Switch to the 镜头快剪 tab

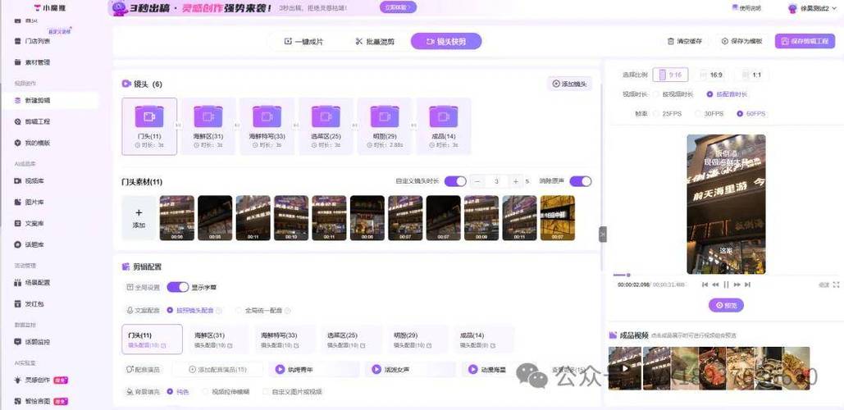pos(446,42)
